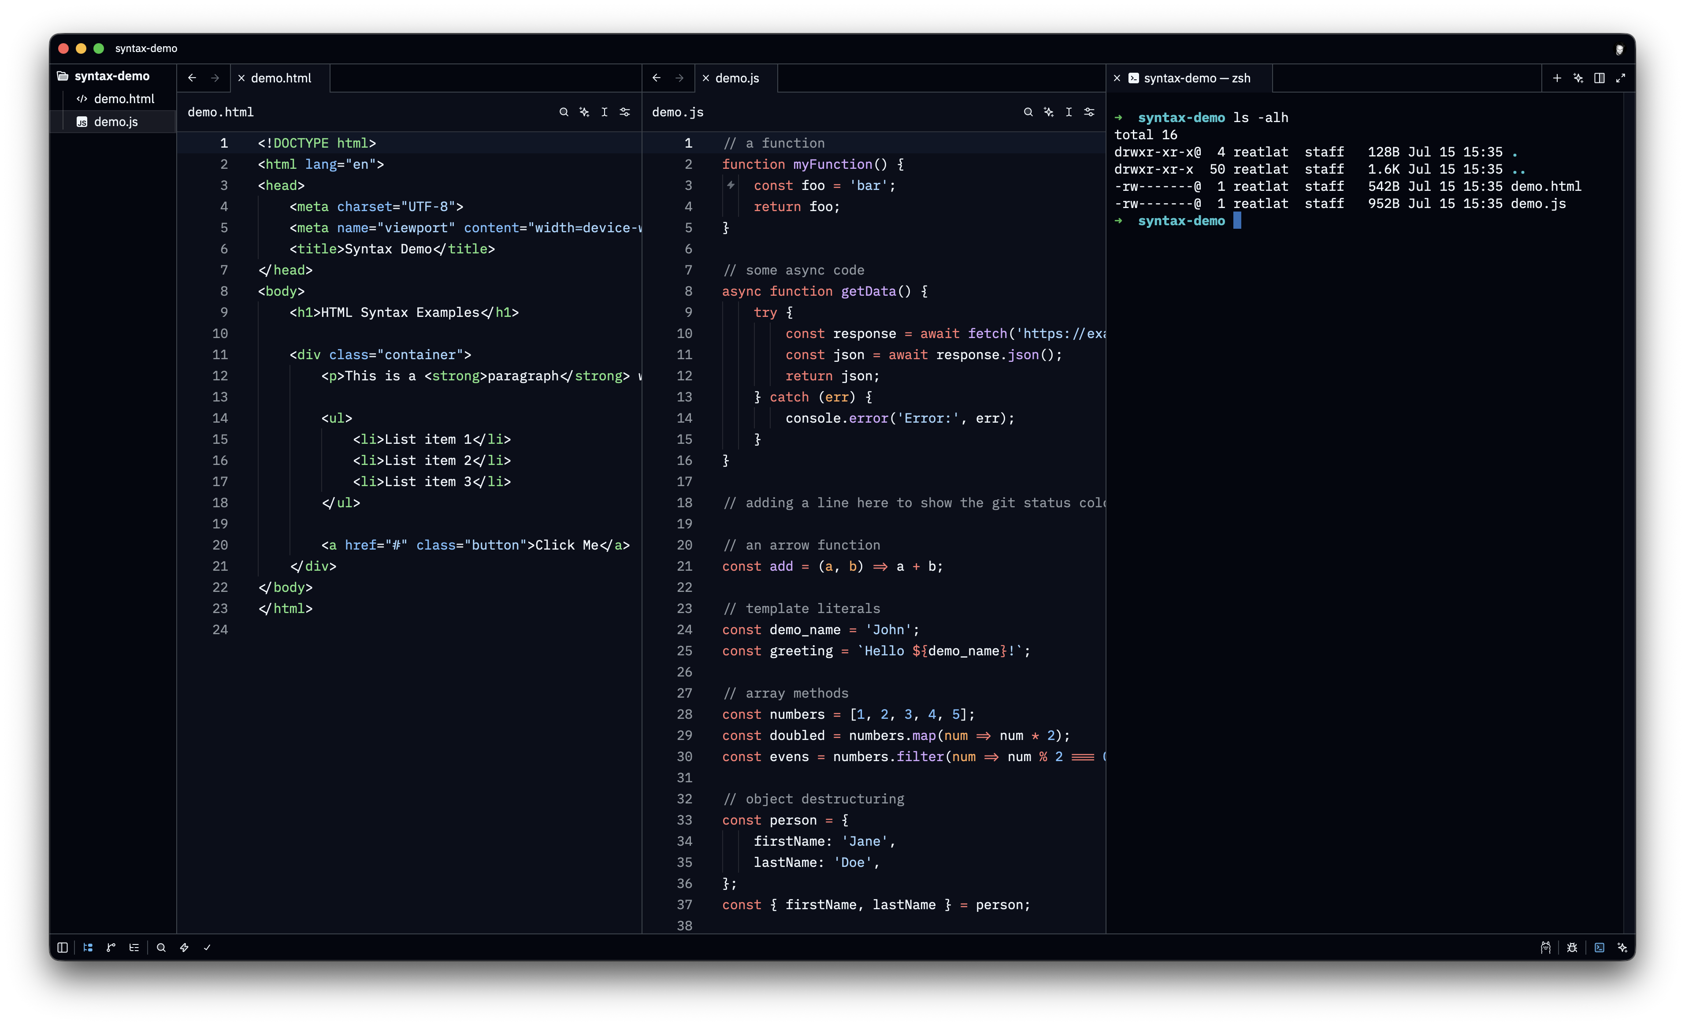Image resolution: width=1685 pixels, height=1026 pixels.
Task: Switch to the demo.html editor tab
Action: point(280,78)
